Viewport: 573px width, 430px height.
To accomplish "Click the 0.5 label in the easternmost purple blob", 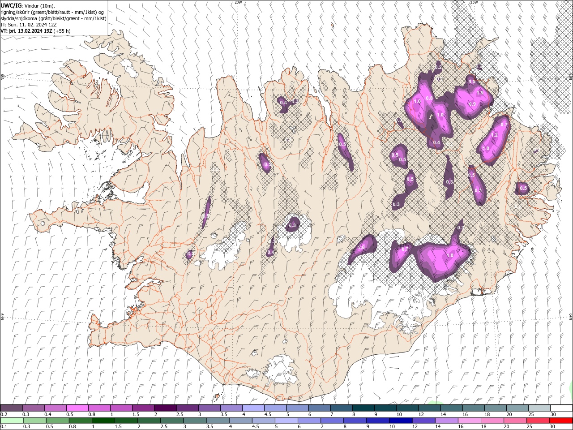I will (x=523, y=188).
